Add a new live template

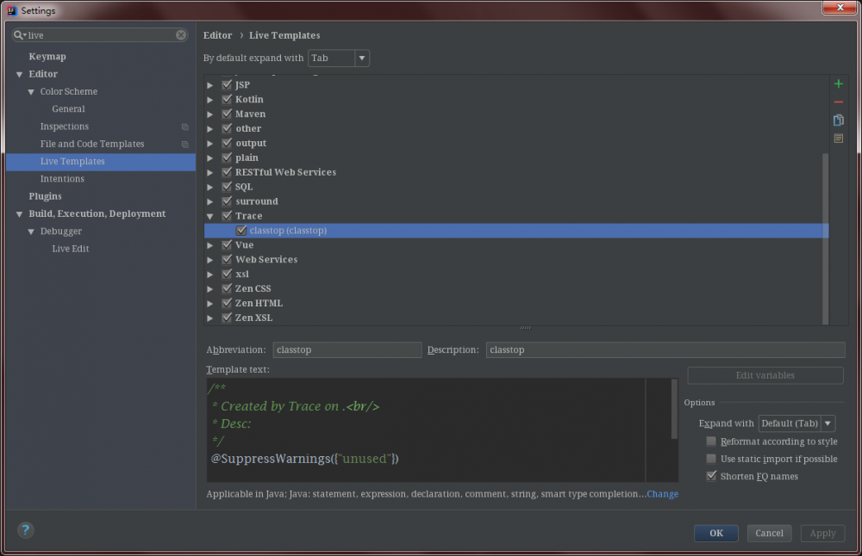tap(838, 83)
